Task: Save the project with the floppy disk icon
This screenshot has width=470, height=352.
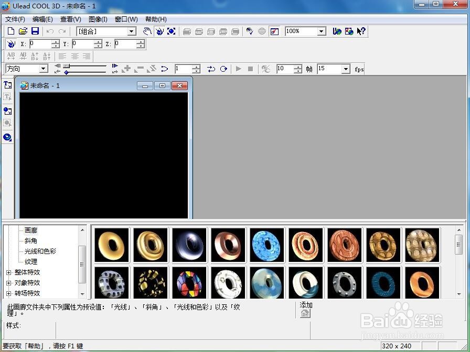Action: 35,31
